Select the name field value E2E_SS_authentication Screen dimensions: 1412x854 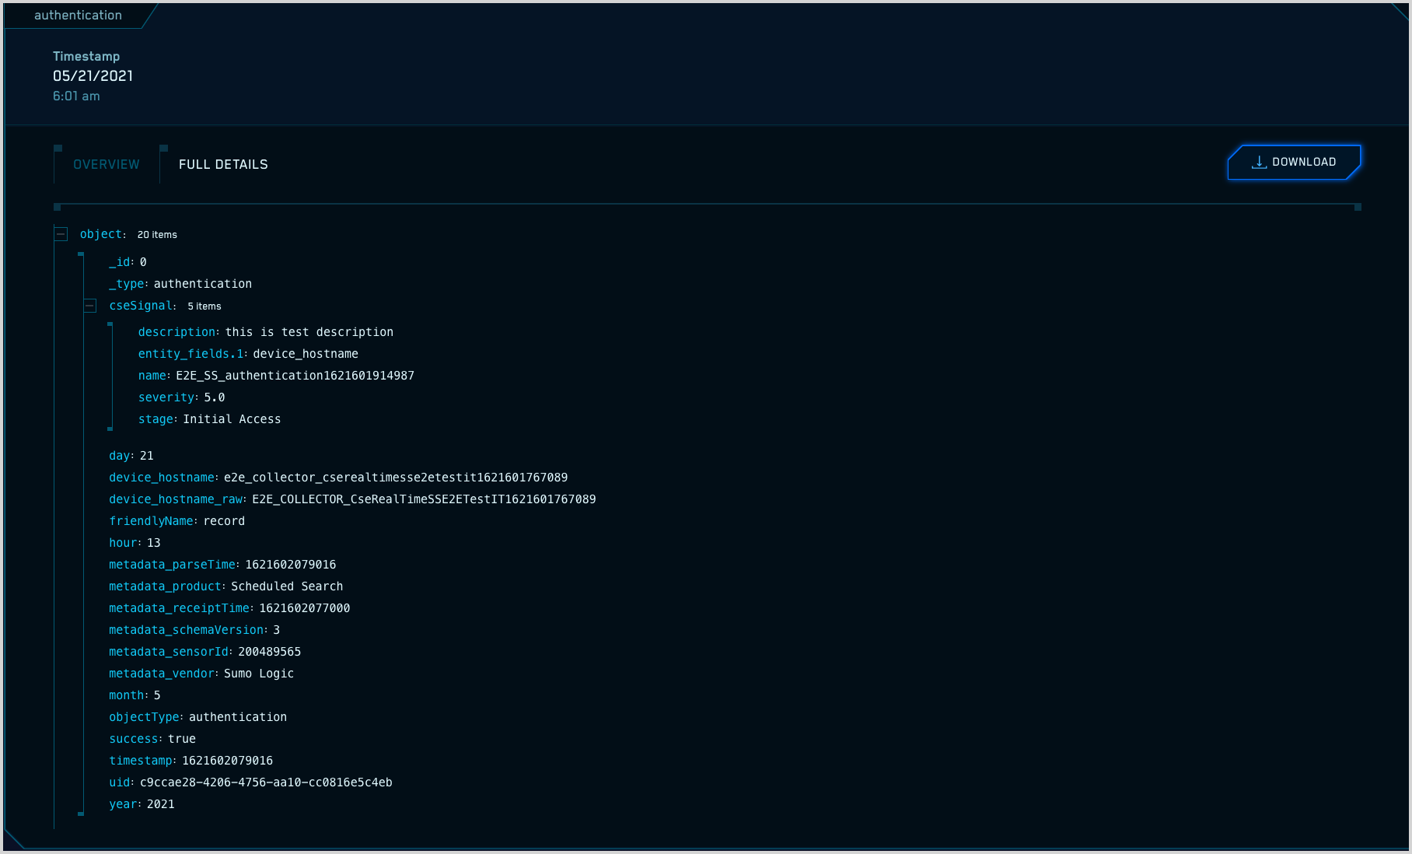tap(295, 376)
